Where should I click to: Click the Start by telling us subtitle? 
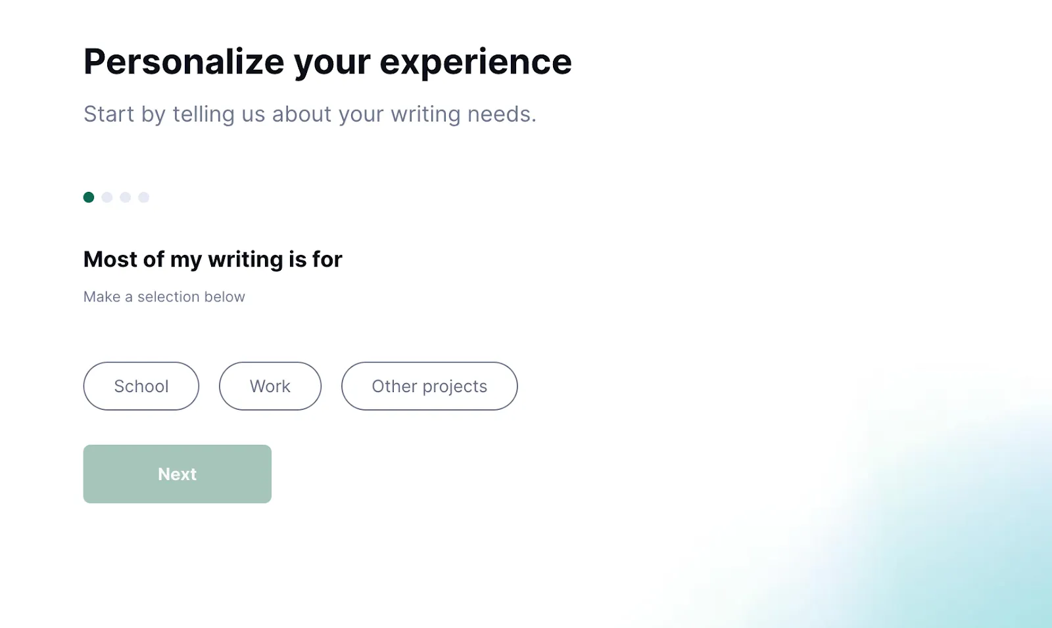[x=309, y=114]
